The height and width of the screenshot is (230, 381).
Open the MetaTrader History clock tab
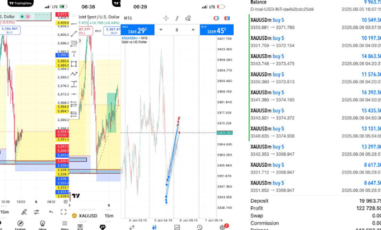coord(199,227)
